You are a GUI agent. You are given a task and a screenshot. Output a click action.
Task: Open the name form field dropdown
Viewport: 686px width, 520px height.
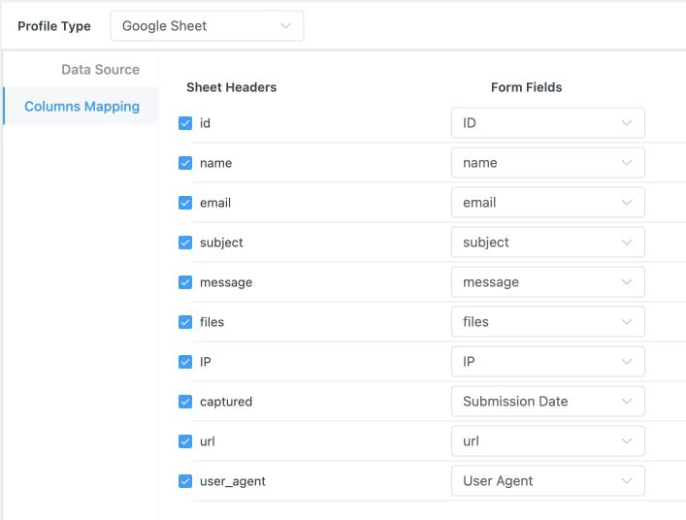[x=548, y=163]
